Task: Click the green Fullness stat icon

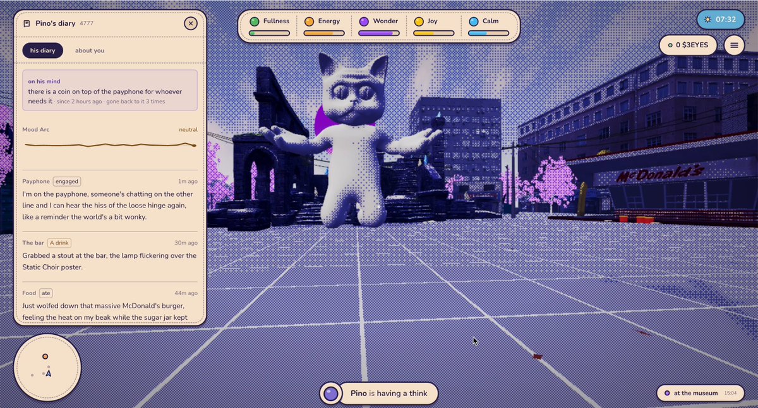Action: point(254,21)
